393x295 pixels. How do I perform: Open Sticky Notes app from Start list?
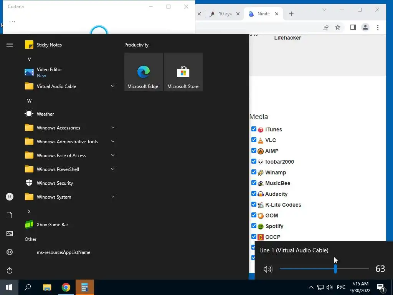pyautogui.click(x=70, y=45)
